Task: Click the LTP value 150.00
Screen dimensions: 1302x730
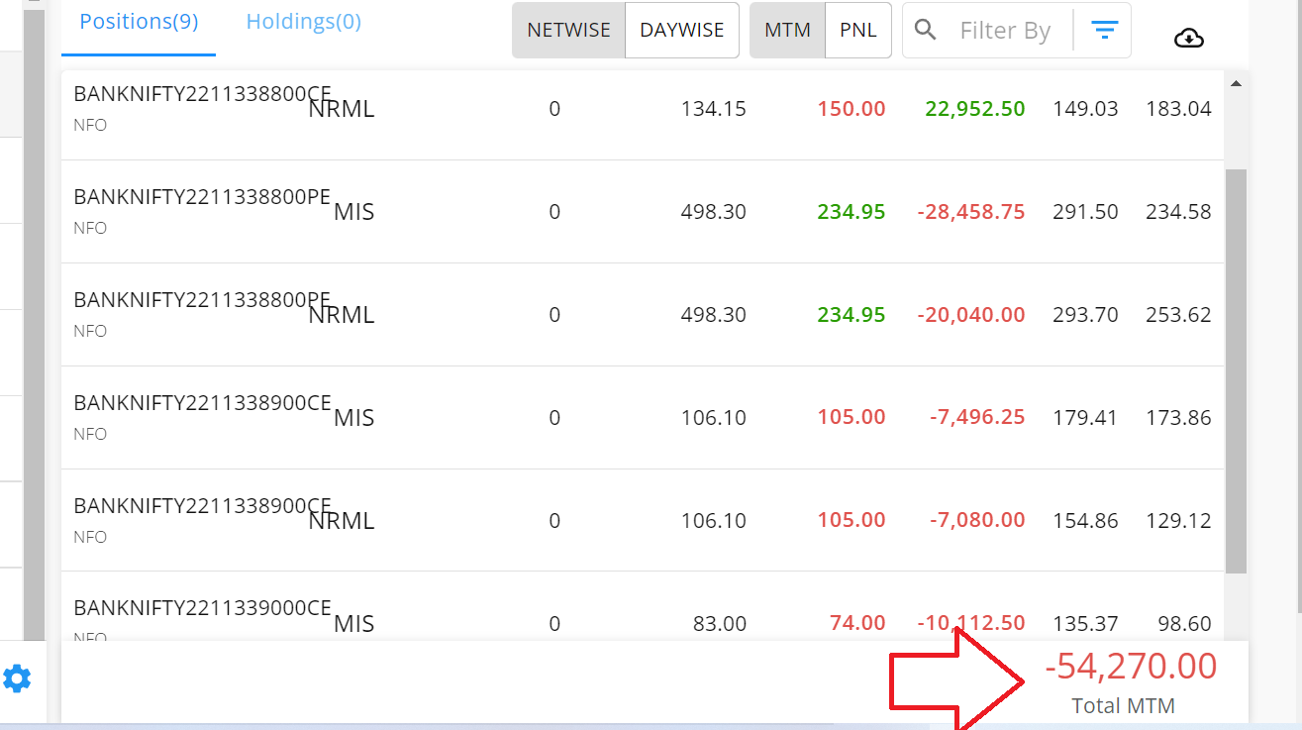Action: pos(851,109)
